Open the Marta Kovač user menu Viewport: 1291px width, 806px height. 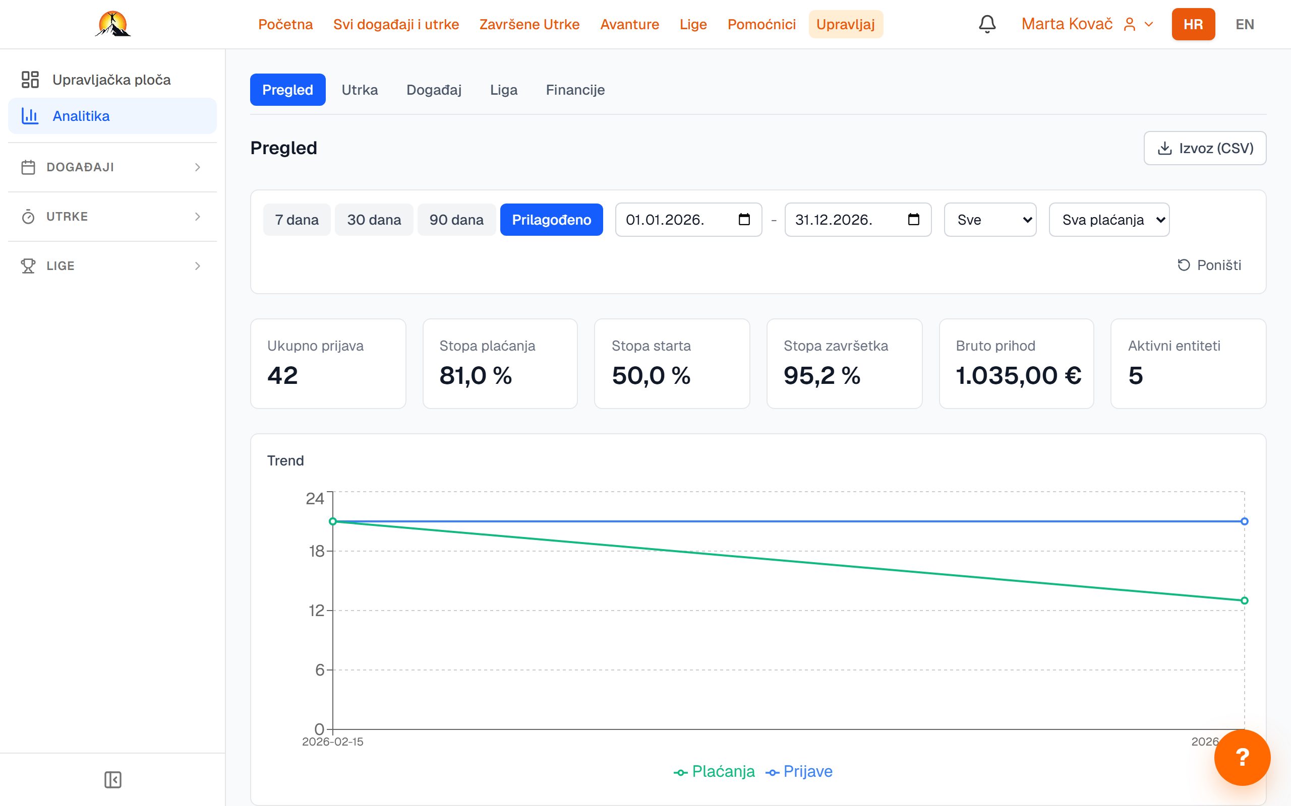pos(1087,25)
